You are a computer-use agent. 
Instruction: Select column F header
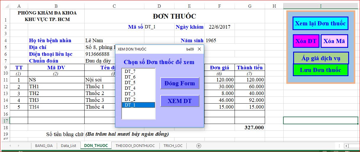(x=219, y=6)
